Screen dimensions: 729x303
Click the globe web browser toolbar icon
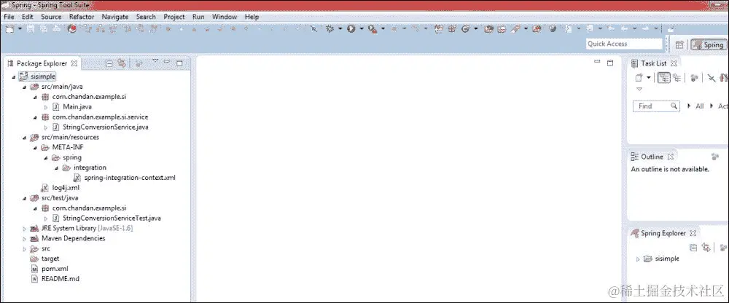pyautogui.click(x=553, y=29)
